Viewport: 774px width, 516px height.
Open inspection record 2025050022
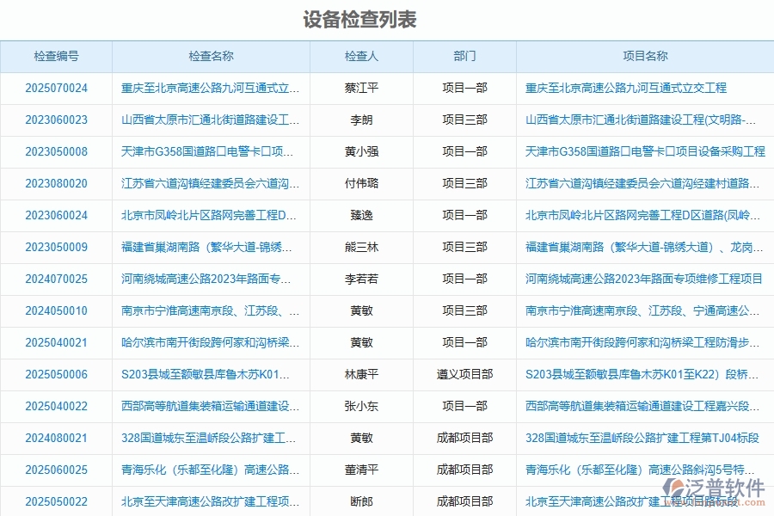tap(57, 501)
